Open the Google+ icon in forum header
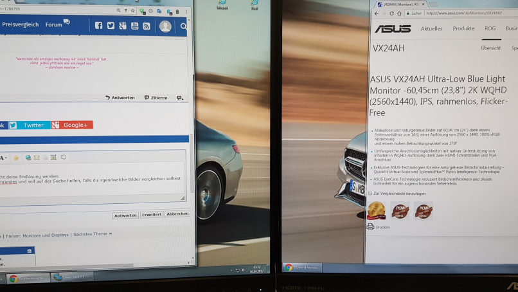 pos(123,26)
